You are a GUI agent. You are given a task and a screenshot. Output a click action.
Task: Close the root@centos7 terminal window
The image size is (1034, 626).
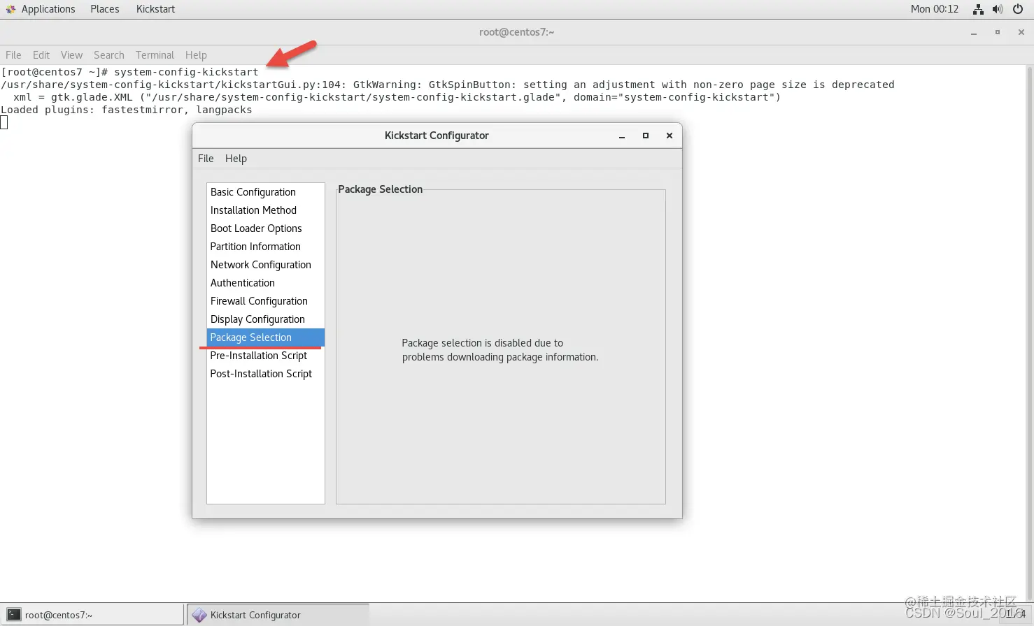(x=1021, y=32)
